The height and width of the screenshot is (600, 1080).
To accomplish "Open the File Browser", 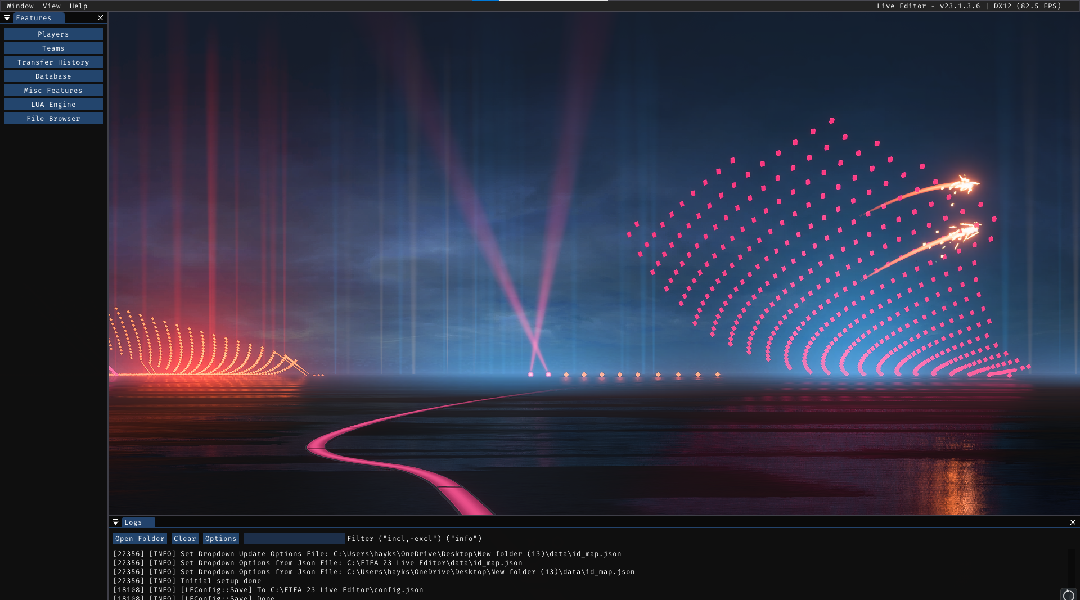I will [x=53, y=119].
